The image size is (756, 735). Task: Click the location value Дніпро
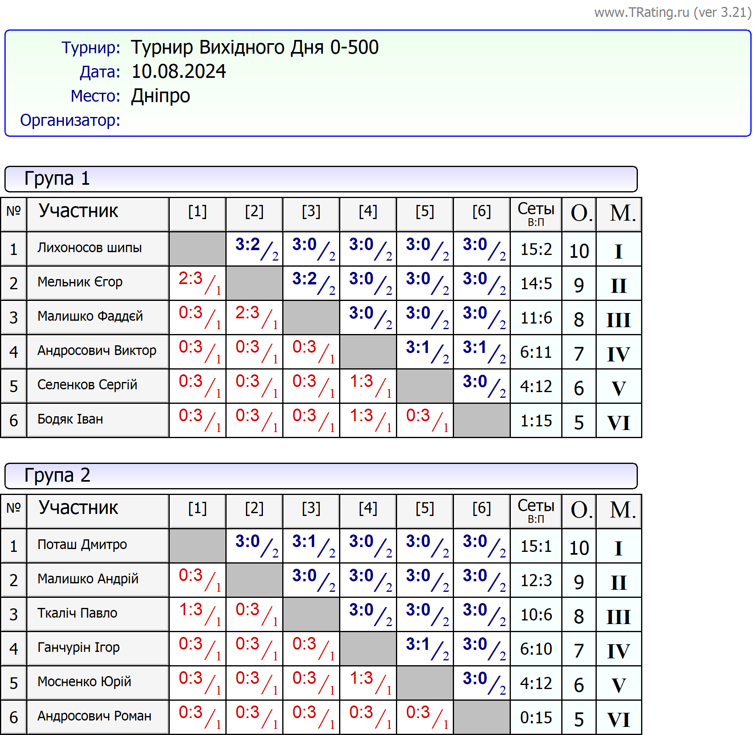pyautogui.click(x=160, y=96)
